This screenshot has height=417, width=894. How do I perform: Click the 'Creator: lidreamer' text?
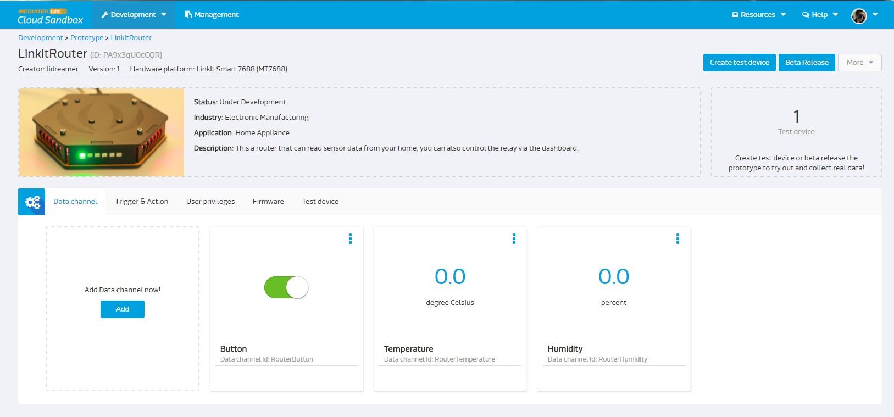coord(48,69)
